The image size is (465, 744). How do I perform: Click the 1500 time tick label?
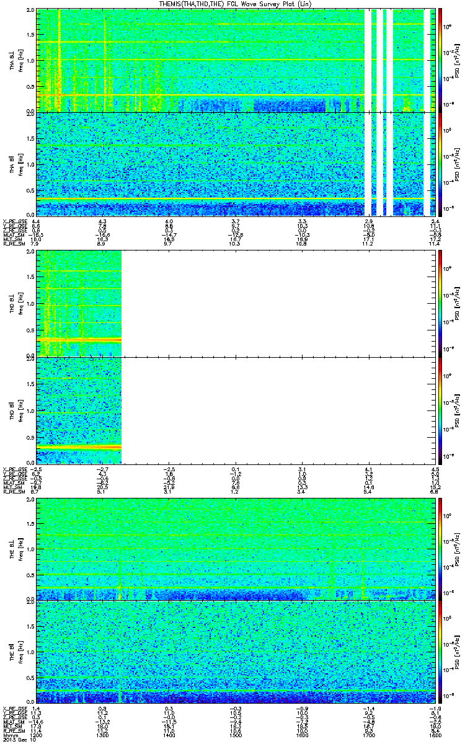[x=235, y=734]
